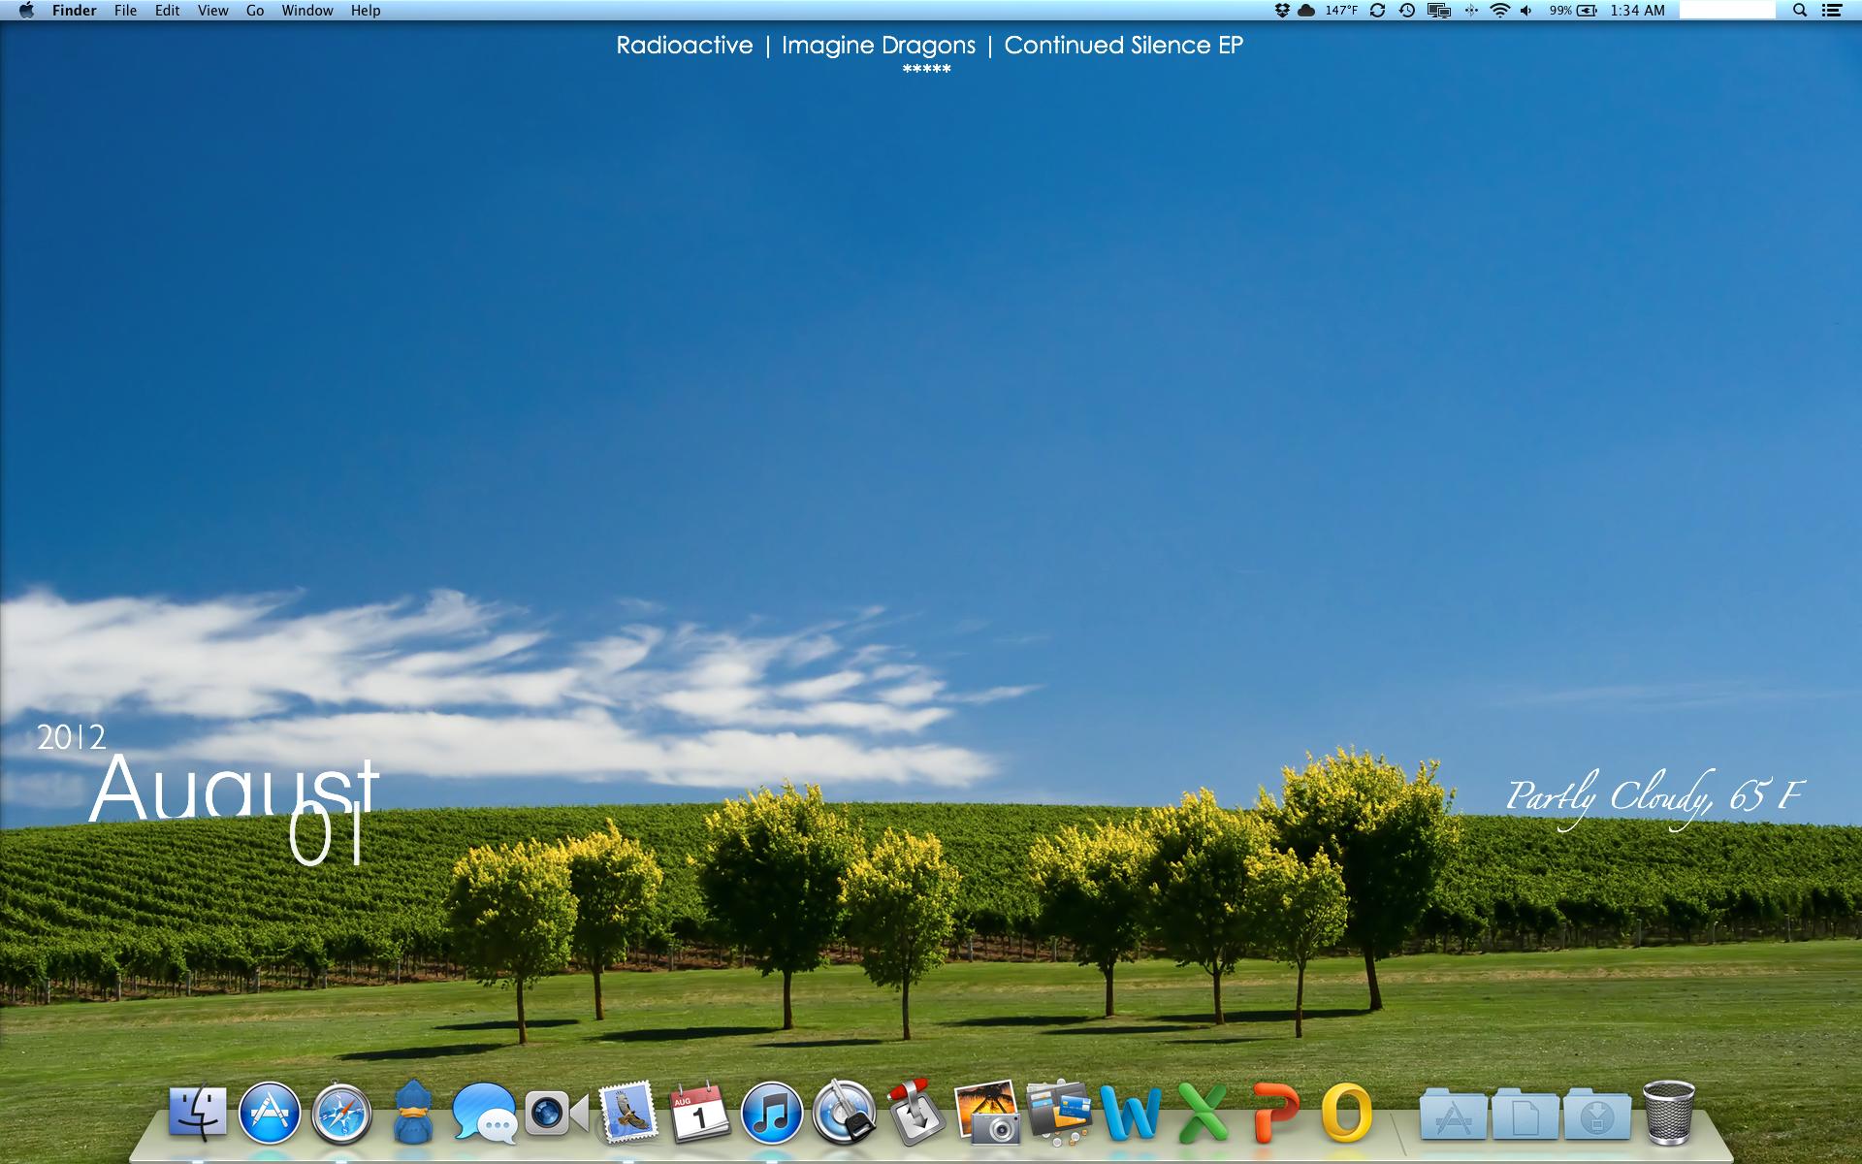This screenshot has height=1164, width=1862.
Task: Launch Microsoft Word from dock
Action: [1130, 1114]
